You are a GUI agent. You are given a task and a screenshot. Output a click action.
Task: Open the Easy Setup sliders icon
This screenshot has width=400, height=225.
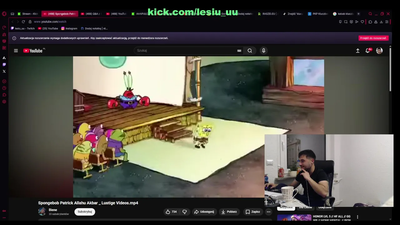[x=387, y=22]
